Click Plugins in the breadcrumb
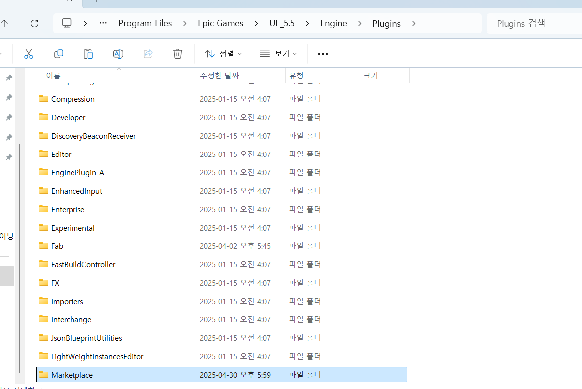The height and width of the screenshot is (389, 582). pyautogui.click(x=386, y=24)
